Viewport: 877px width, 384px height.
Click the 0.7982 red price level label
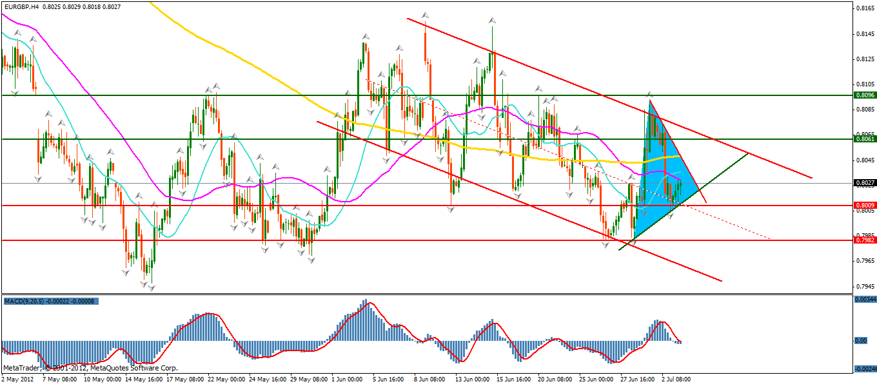pos(863,240)
